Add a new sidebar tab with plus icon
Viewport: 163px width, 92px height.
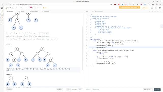(x=2, y=24)
